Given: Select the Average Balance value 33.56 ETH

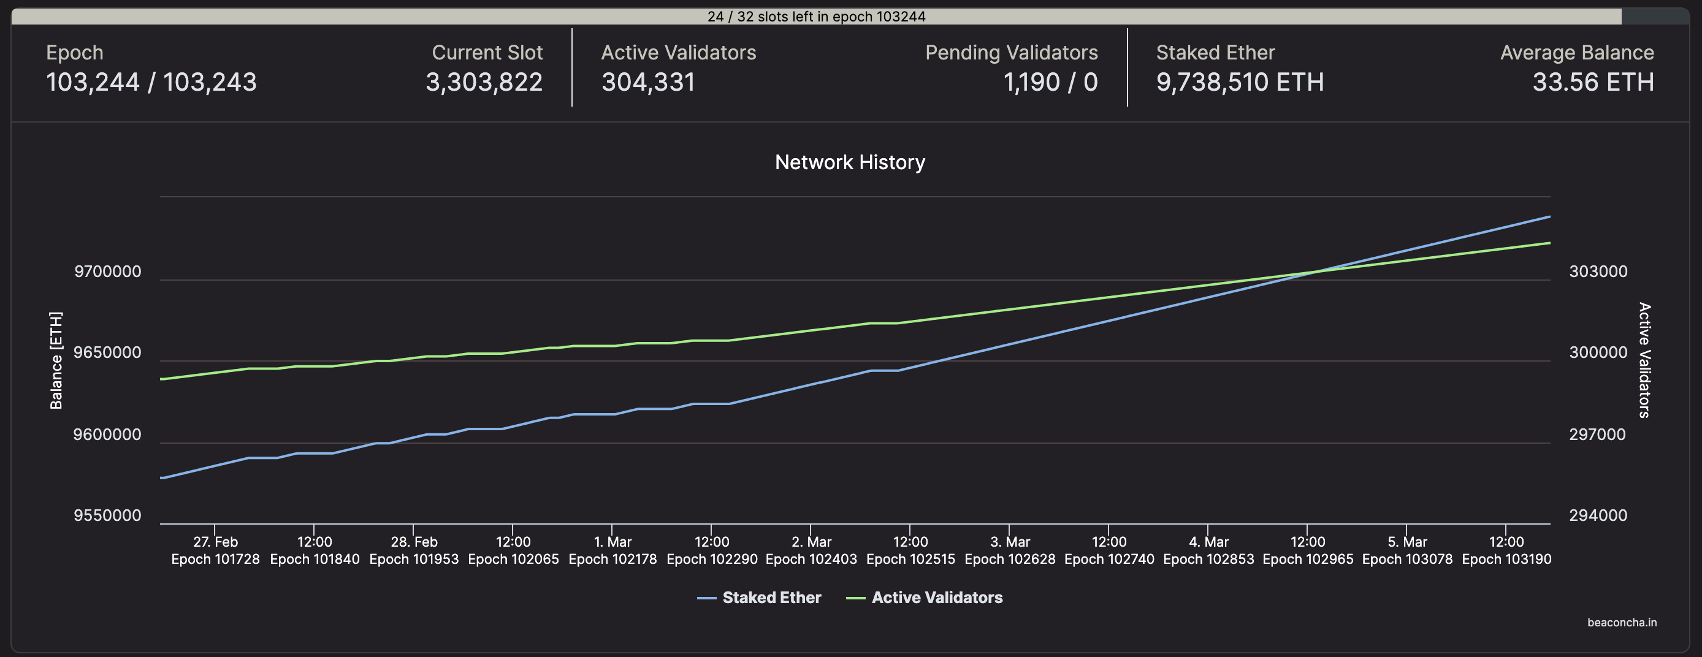Looking at the screenshot, I should [x=1593, y=82].
